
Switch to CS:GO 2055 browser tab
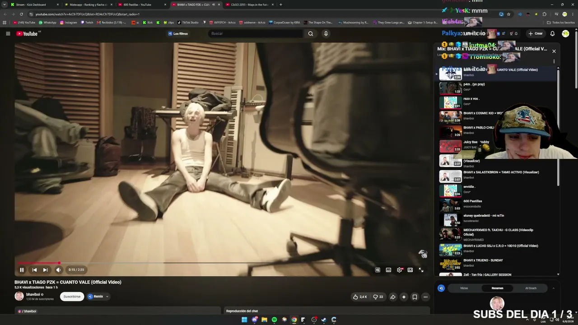click(x=249, y=5)
